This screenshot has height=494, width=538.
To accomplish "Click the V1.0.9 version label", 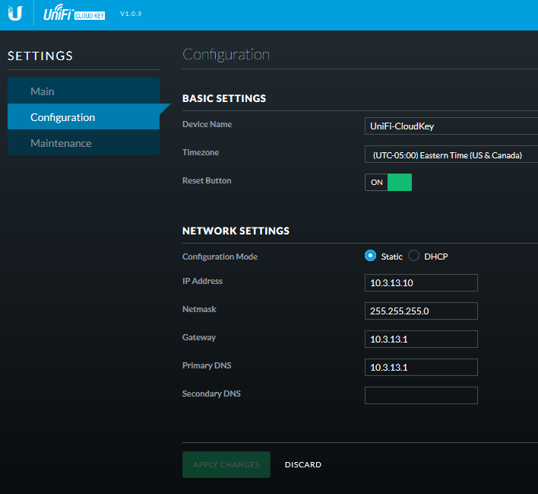I will tap(131, 14).
